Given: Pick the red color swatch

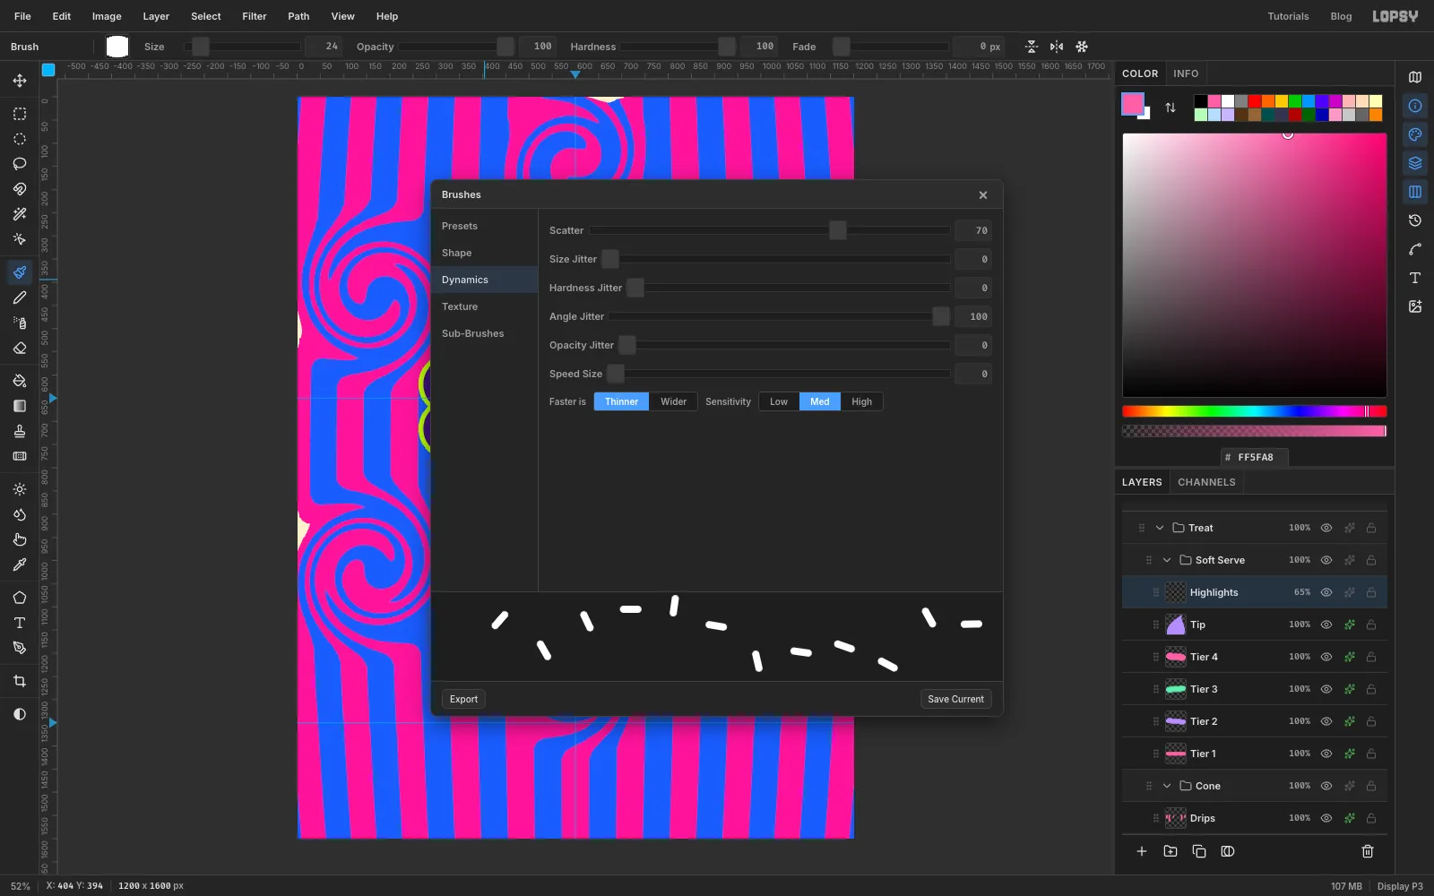Looking at the screenshot, I should [1255, 101].
